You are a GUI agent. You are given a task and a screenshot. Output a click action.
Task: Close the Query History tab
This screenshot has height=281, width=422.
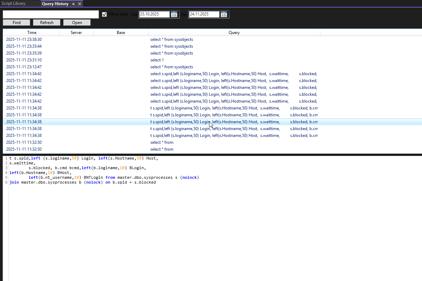[79, 4]
